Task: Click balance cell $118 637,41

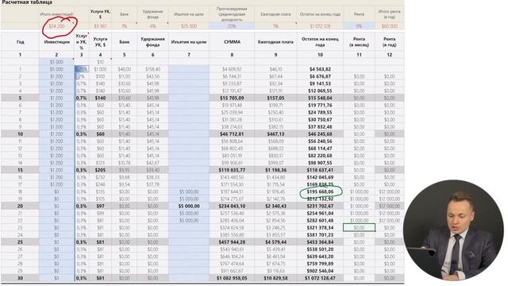Action: tap(320, 170)
